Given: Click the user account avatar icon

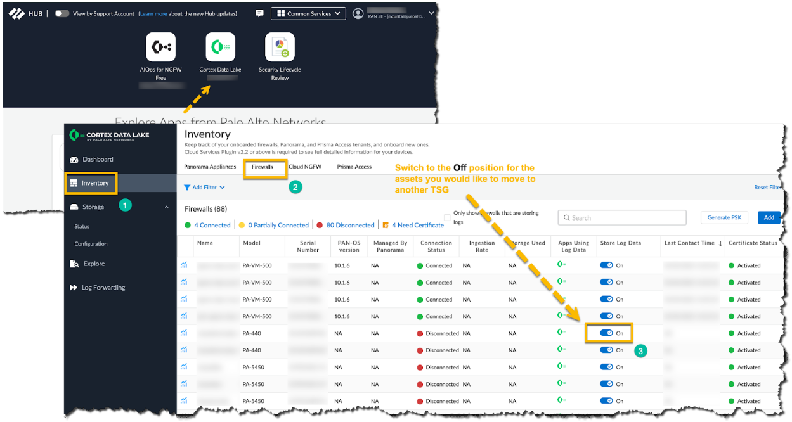Looking at the screenshot, I should click(x=359, y=13).
